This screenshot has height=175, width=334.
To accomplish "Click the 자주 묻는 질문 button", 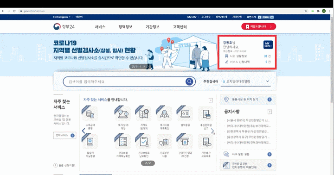I will [x=248, y=154].
